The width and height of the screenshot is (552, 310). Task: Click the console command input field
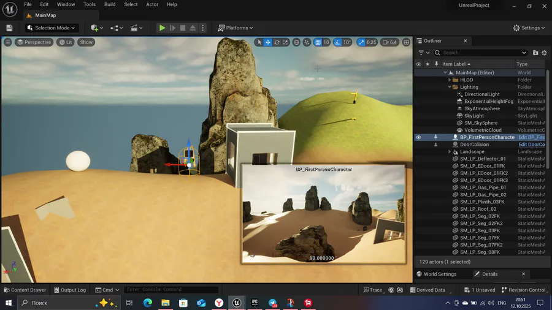(172, 290)
